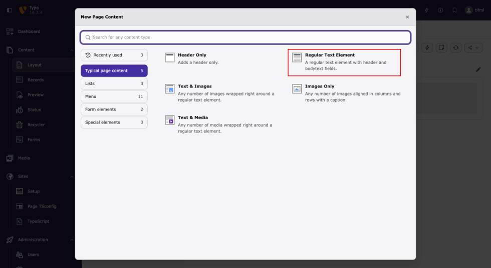Screen dimensions: 491x268
Task: Open the share dropdown in page toolbar
Action: pyautogui.click(x=473, y=48)
